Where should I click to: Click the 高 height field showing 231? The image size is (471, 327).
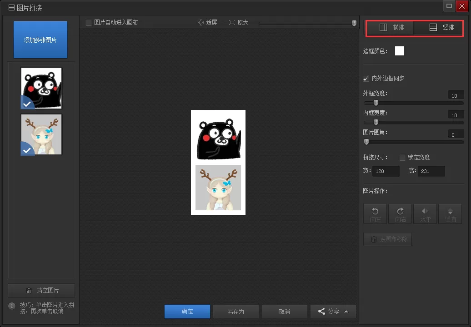431,171
